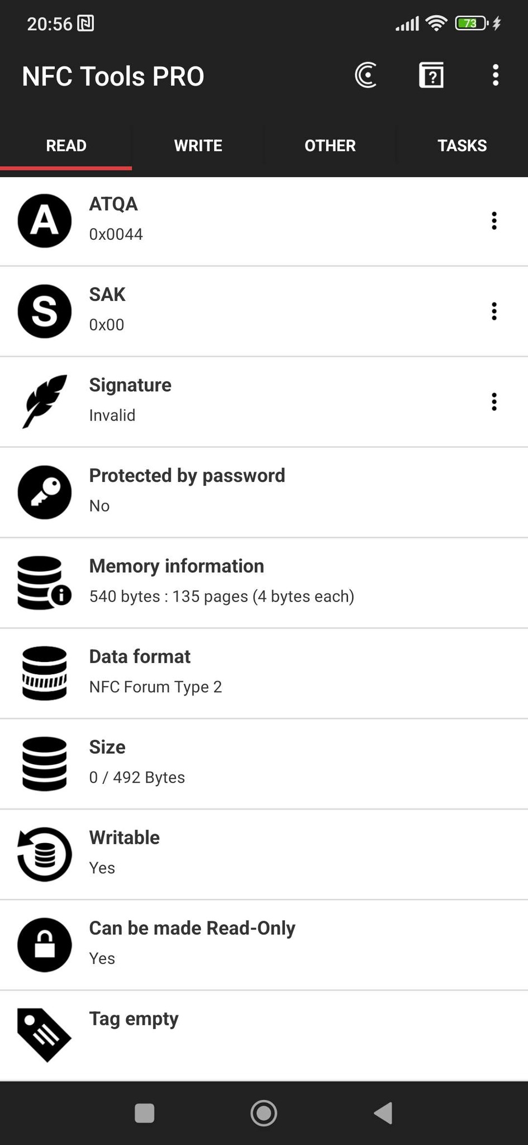The image size is (528, 1145).
Task: Select the Data format row
Action: 264,674
